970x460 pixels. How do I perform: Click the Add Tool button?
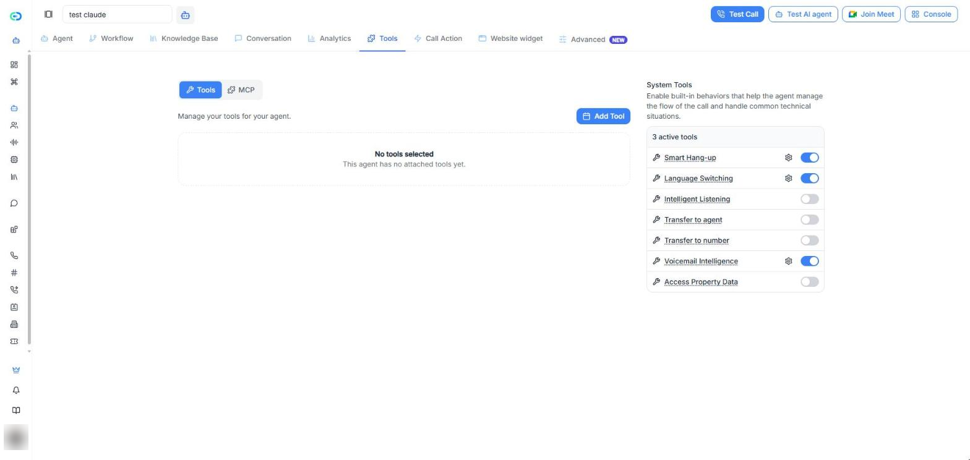coord(603,116)
